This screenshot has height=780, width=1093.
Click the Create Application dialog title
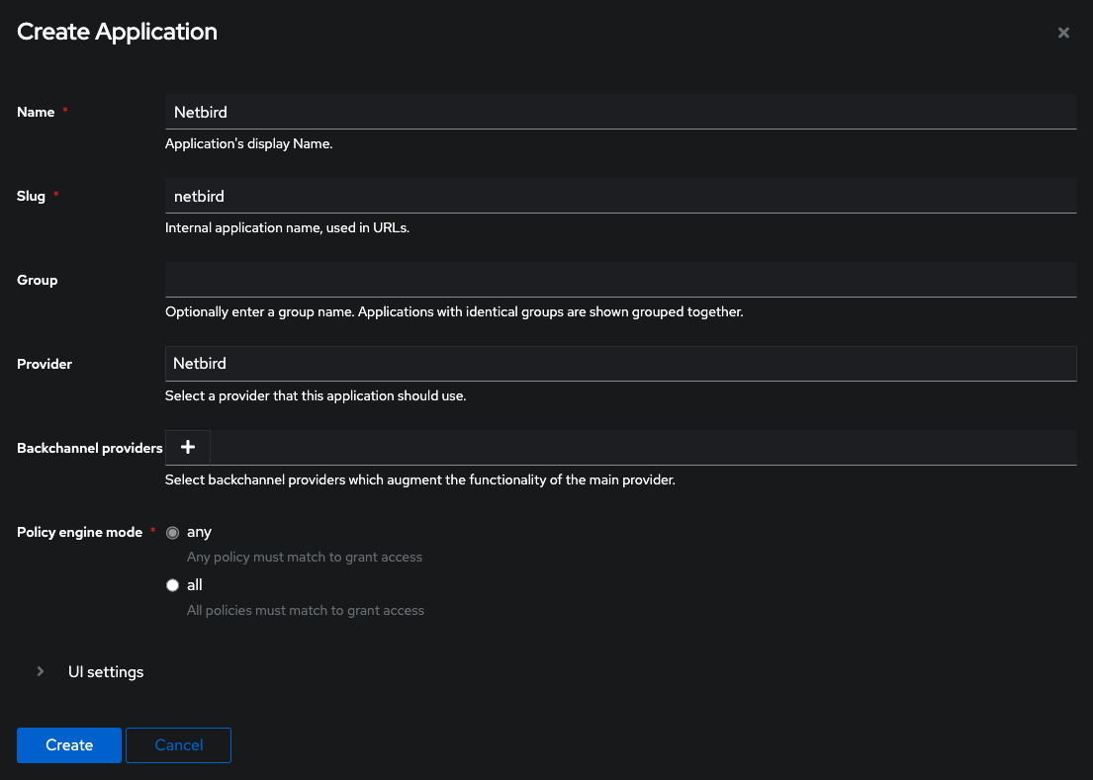click(x=117, y=32)
